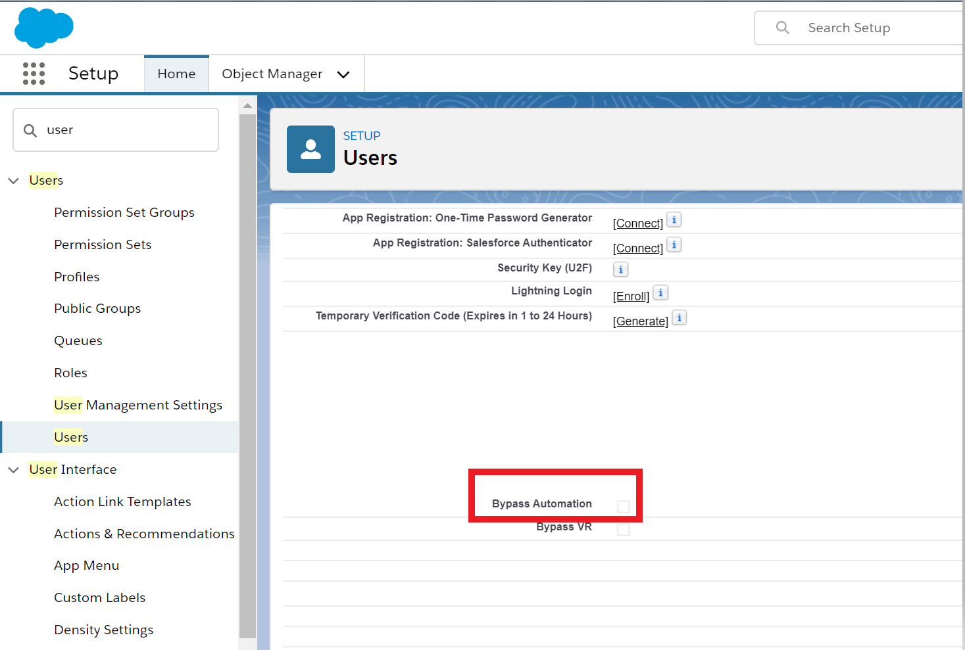Click Generate for Temporary Verification Code

641,321
